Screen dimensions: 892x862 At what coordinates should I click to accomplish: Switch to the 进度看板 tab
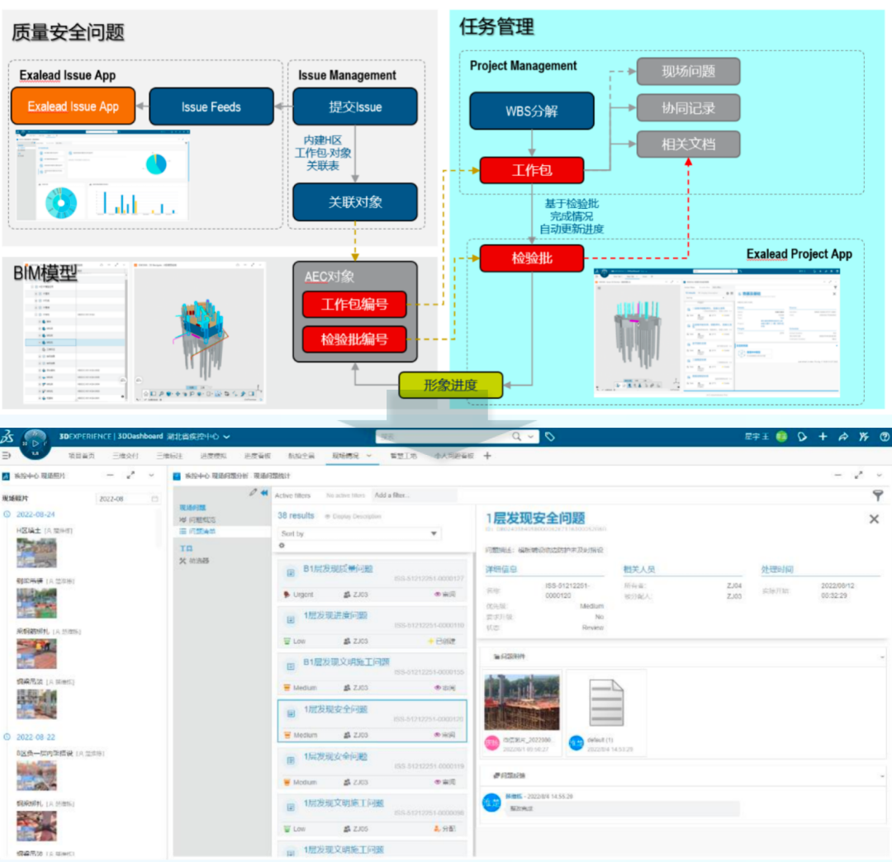(258, 456)
